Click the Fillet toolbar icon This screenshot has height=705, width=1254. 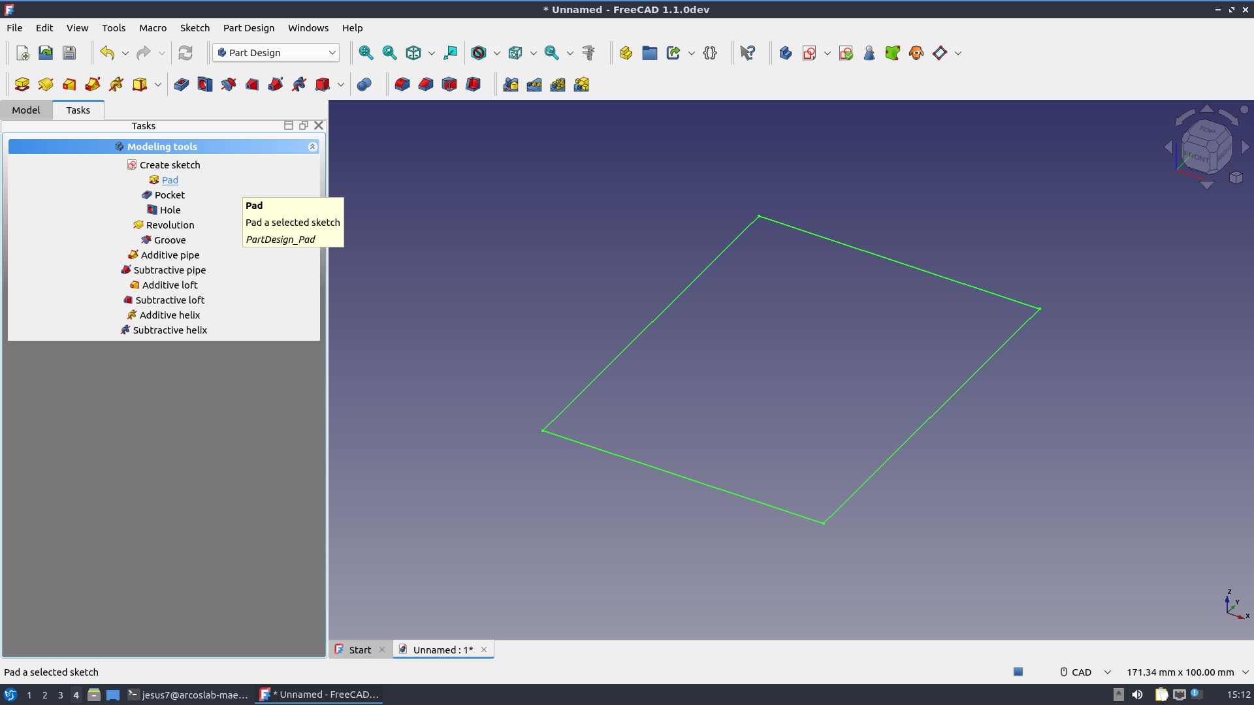(x=402, y=84)
